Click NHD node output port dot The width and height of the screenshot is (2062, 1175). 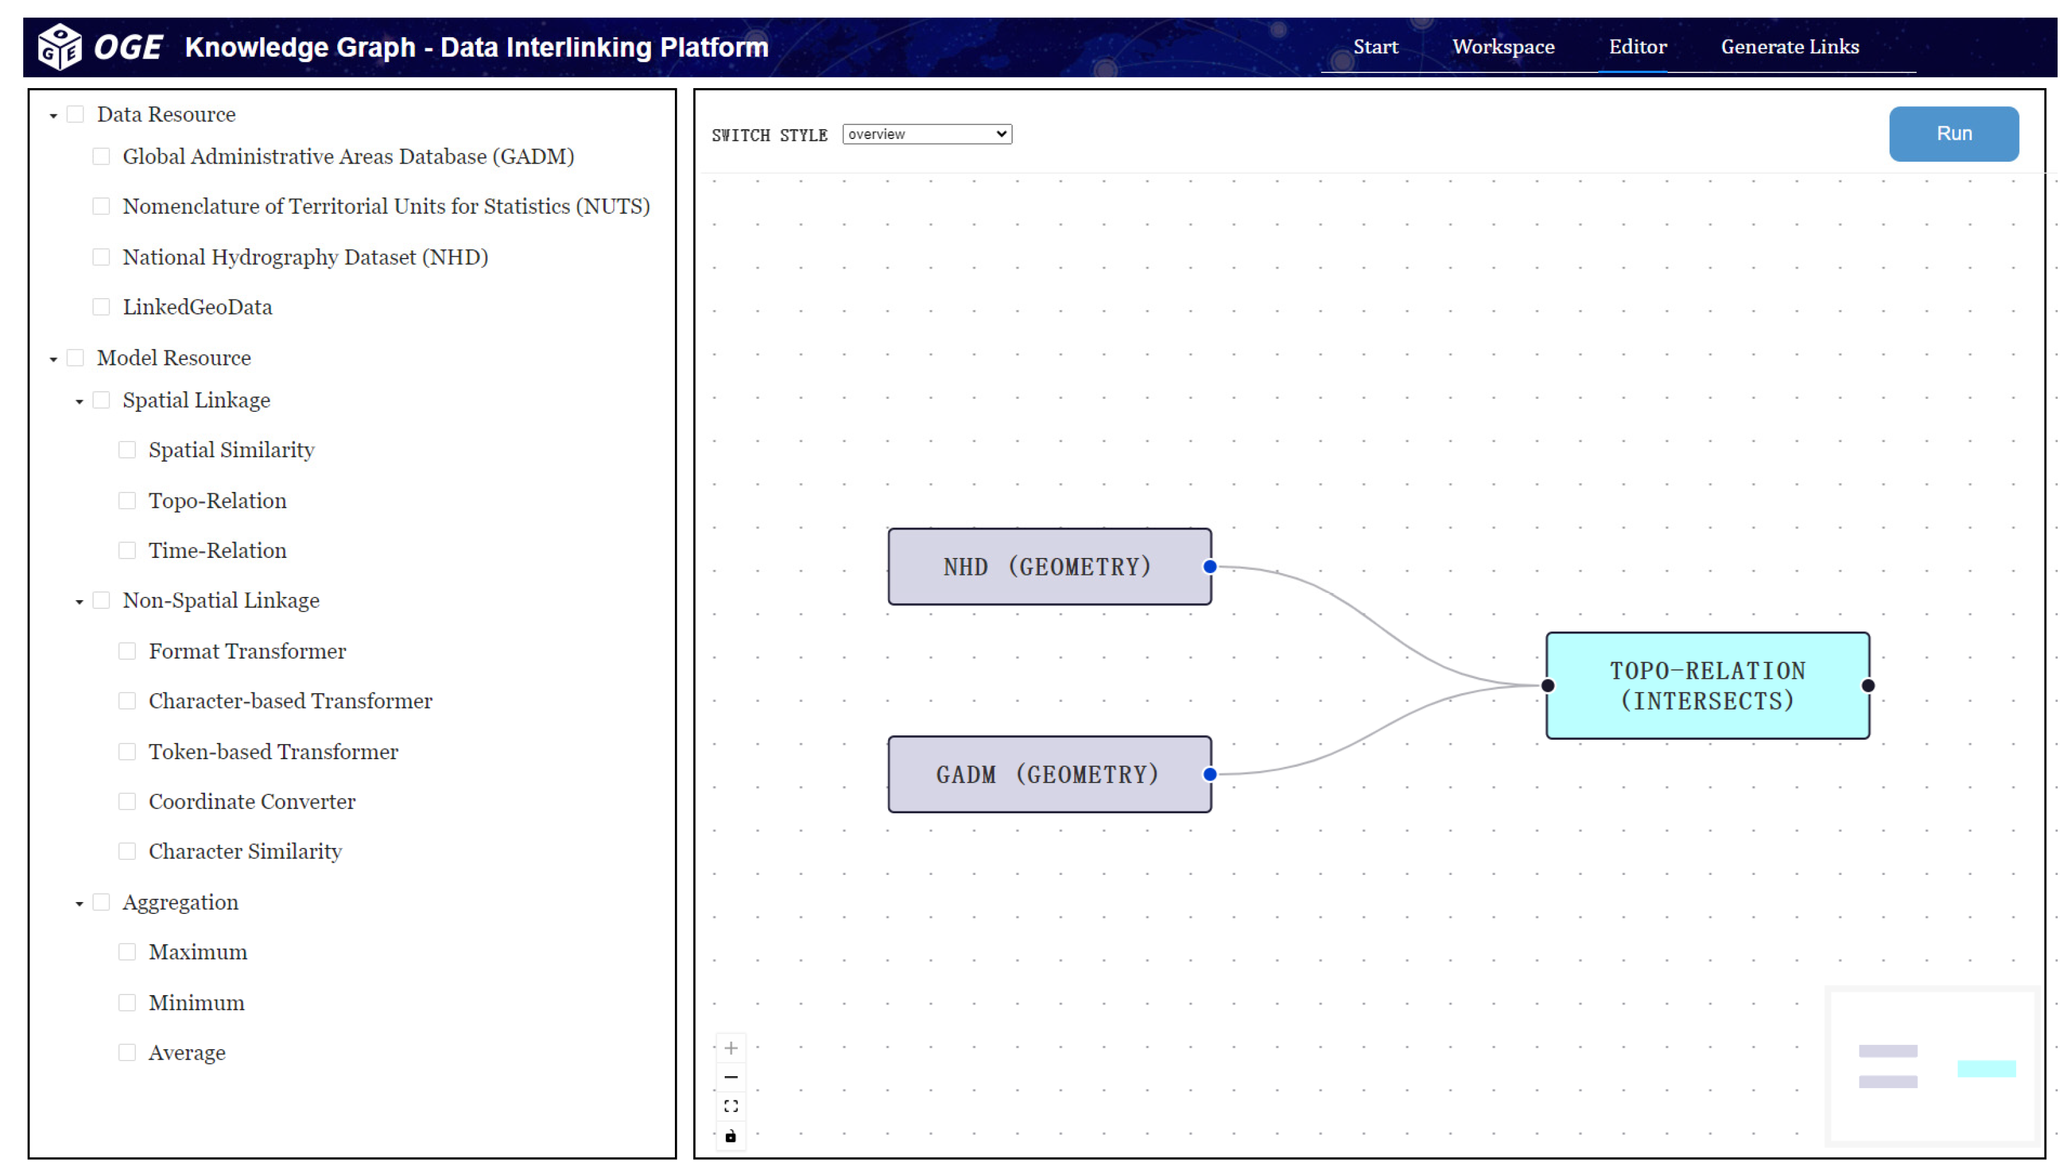pyautogui.click(x=1209, y=567)
